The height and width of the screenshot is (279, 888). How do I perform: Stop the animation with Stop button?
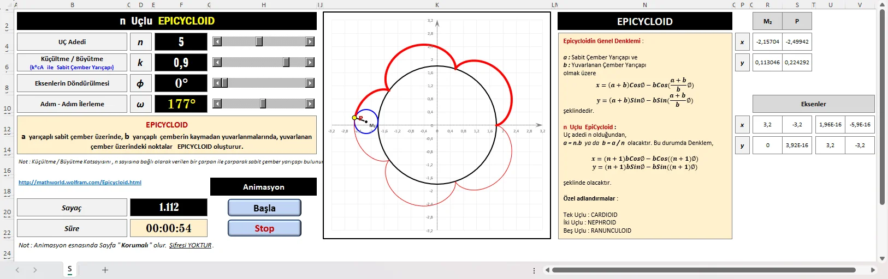coord(264,228)
